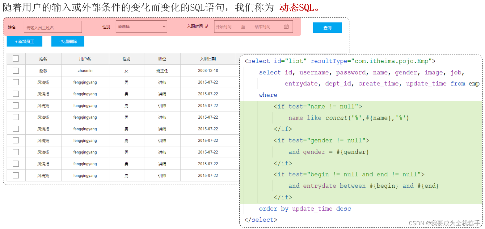The image size is (485, 229).
Task: Click the 姓名 column header
Action: pos(43,59)
